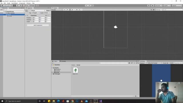Image resolution: width=183 pixels, height=103 pixels.
Task: Open the File menu
Action: click(1, 3)
